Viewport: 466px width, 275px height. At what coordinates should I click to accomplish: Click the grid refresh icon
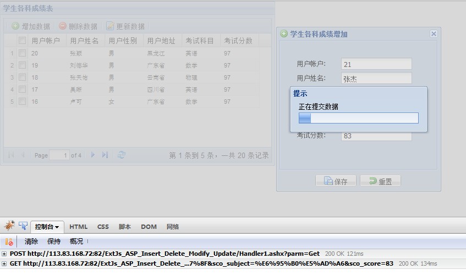121,155
